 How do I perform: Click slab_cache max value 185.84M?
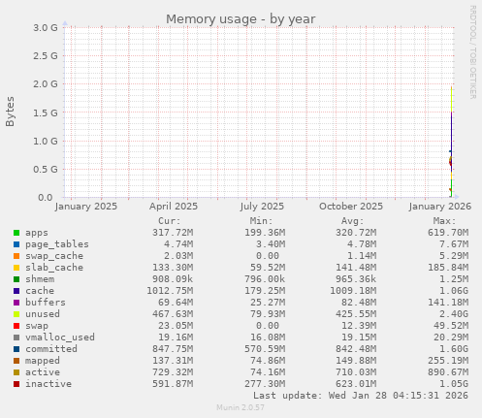coord(448,268)
